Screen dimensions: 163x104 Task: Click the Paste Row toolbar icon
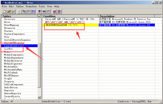(49, 11)
